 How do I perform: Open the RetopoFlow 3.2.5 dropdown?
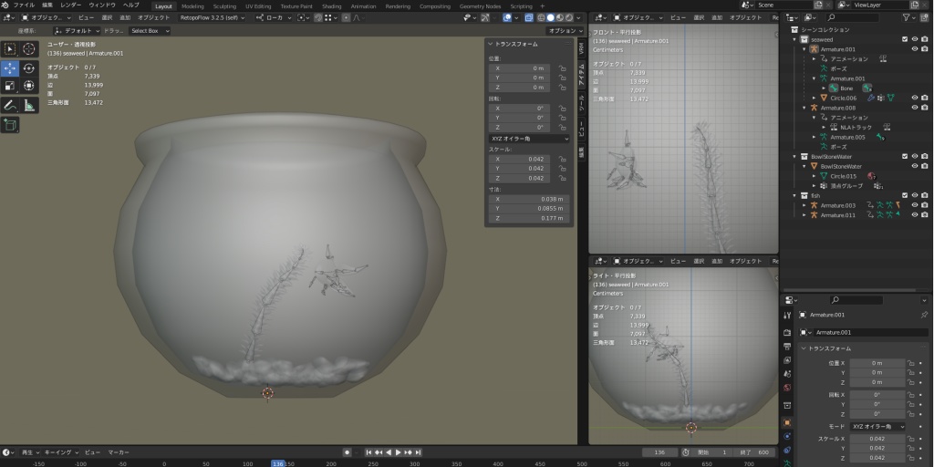point(212,18)
